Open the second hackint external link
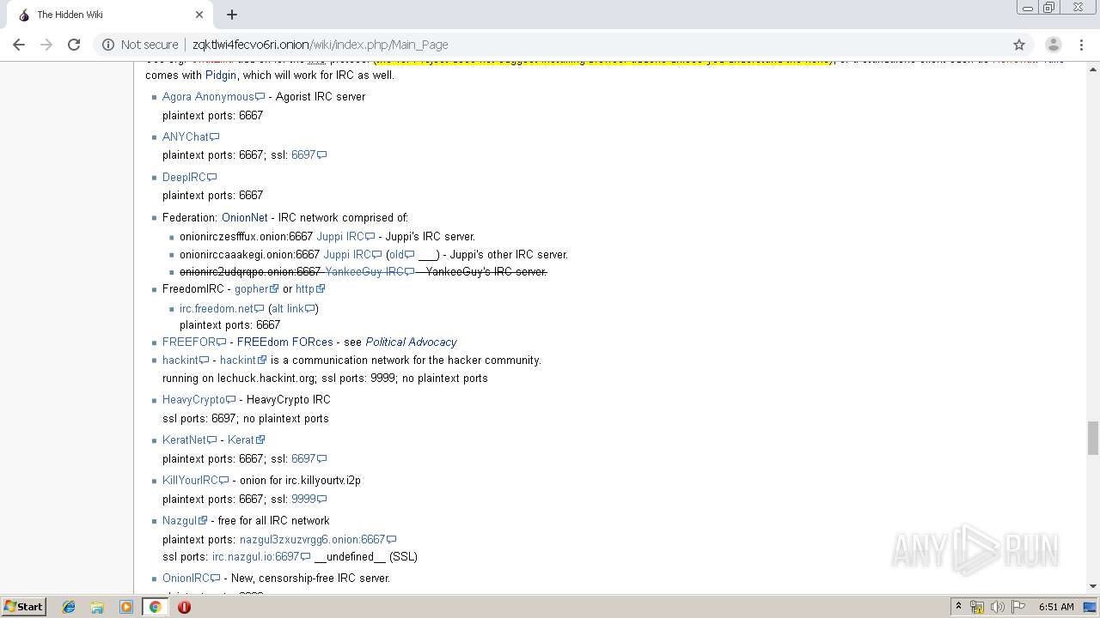Screen dimensions: 1100x618 243,360
